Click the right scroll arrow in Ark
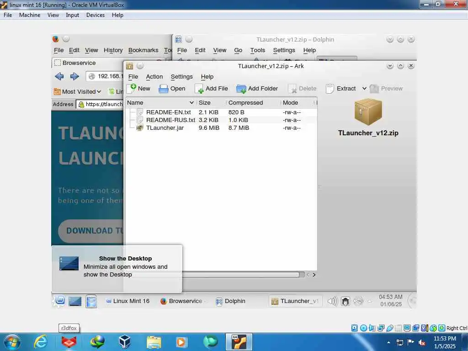Screen dimensions: 468x351 314,275
